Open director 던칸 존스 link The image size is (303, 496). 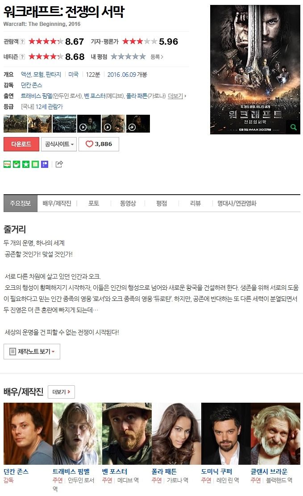click(31, 85)
